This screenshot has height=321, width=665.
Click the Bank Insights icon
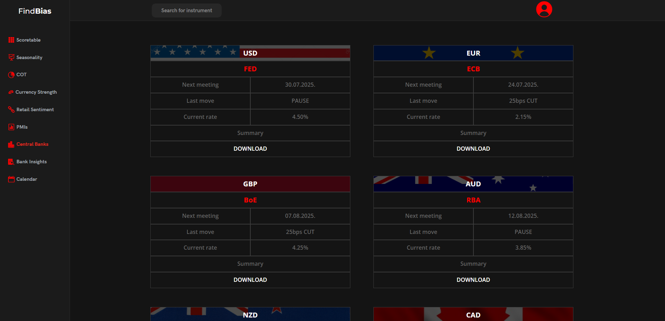click(x=11, y=162)
